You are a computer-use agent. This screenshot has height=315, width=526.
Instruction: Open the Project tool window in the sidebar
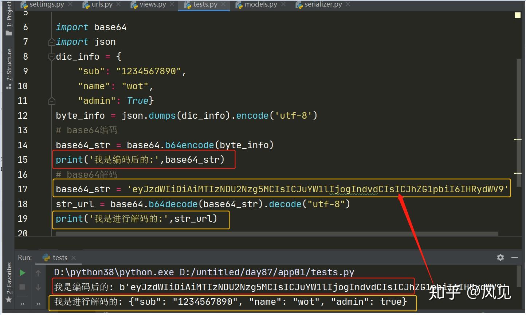tap(9, 18)
